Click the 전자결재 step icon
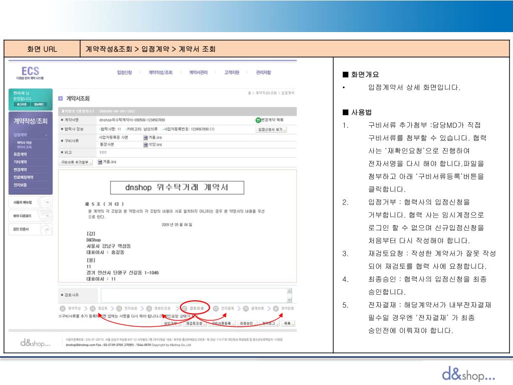The height and width of the screenshot is (385, 513). 216,309
